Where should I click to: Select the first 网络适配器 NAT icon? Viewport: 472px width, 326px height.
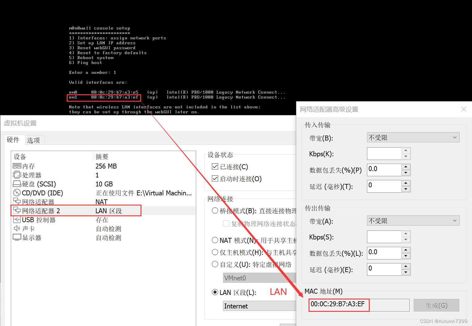[17, 202]
